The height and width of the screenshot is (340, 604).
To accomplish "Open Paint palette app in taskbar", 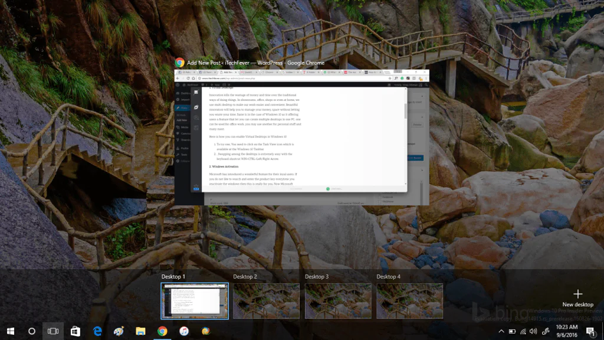I will pos(119,331).
